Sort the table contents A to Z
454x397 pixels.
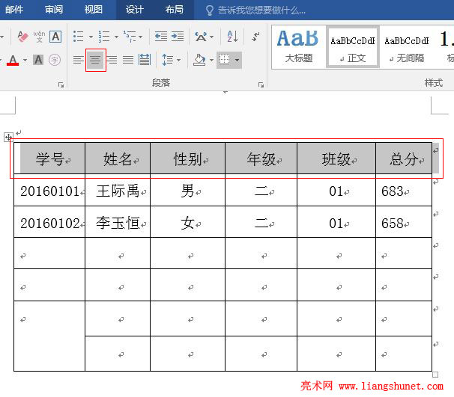pyautogui.click(x=232, y=37)
